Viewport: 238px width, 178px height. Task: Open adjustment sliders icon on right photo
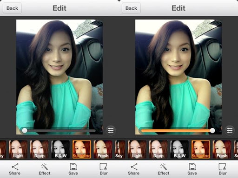[230, 130]
